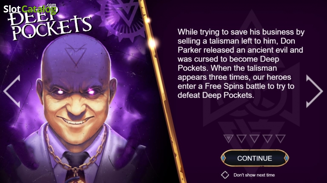Click blue diamond on Continue button's right end

[x=286, y=158]
